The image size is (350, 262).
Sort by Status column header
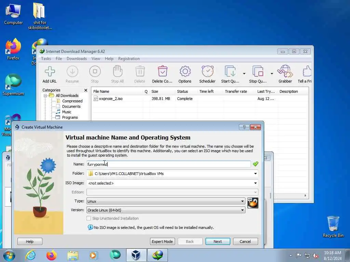coord(186,91)
